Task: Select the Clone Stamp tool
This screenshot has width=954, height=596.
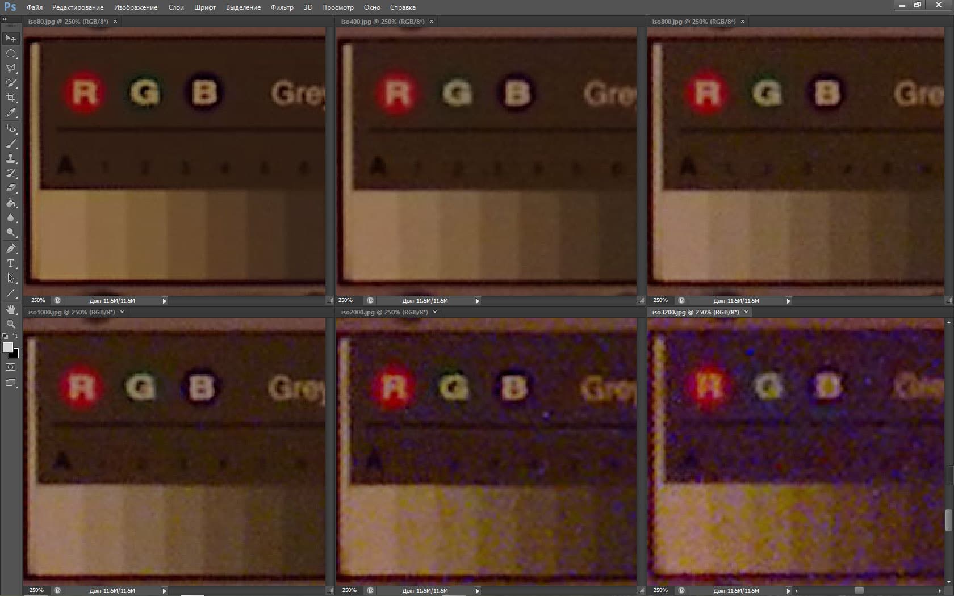Action: [11, 158]
